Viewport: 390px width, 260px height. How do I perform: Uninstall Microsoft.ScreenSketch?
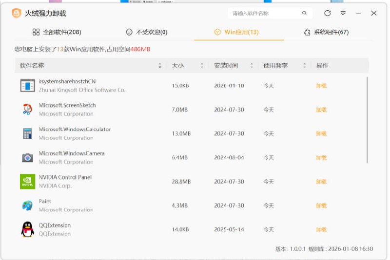pos(321,110)
